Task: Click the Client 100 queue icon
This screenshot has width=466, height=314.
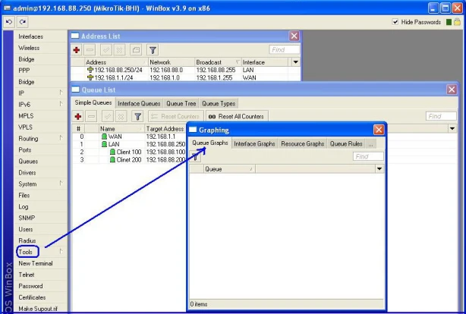Action: click(112, 152)
